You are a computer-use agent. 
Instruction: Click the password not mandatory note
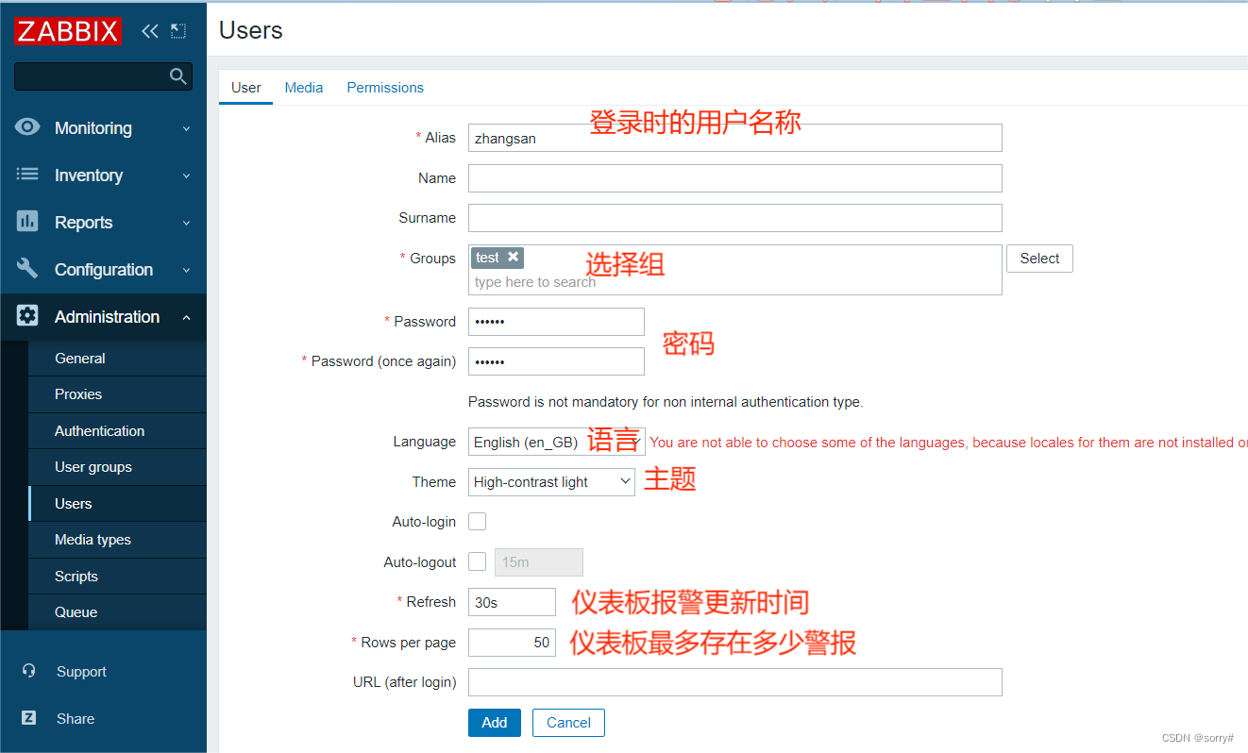pyautogui.click(x=666, y=402)
